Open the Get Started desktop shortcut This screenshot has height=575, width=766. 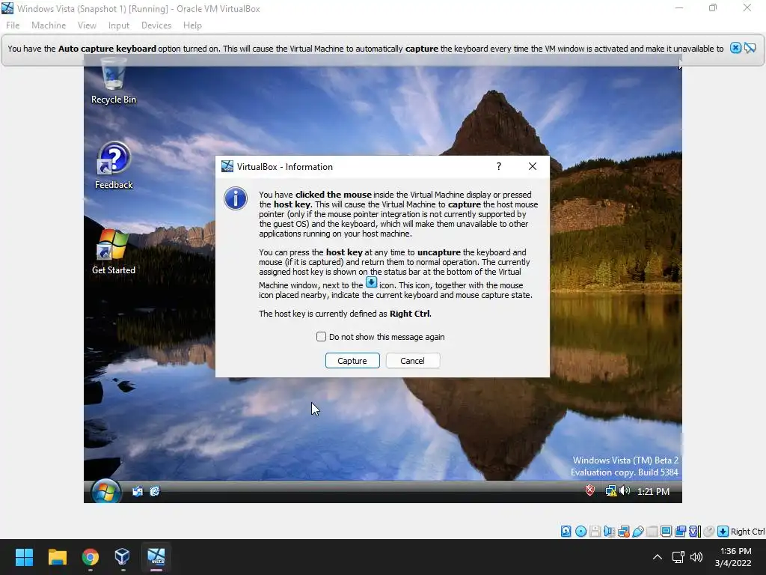click(114, 252)
